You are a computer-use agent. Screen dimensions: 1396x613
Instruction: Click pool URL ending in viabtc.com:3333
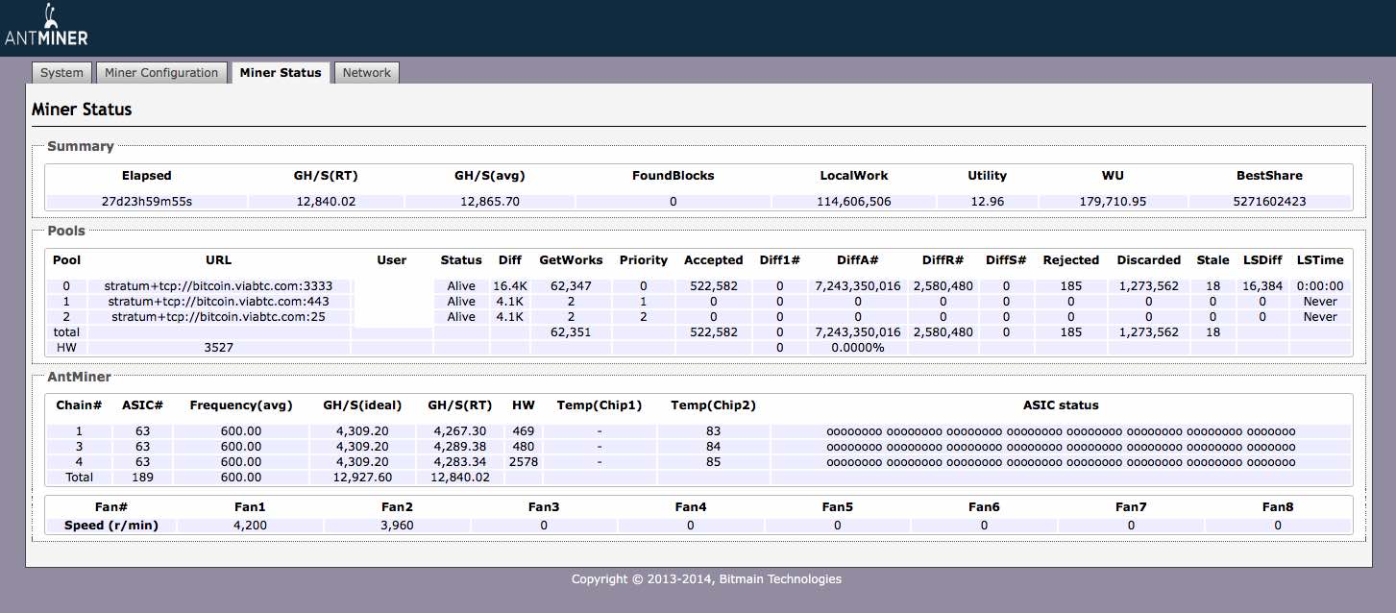(x=220, y=286)
